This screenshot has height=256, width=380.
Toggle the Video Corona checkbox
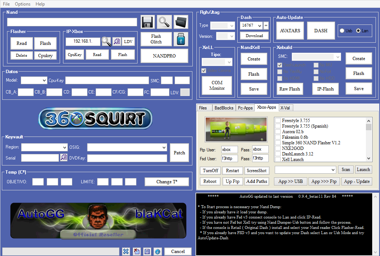point(204,70)
